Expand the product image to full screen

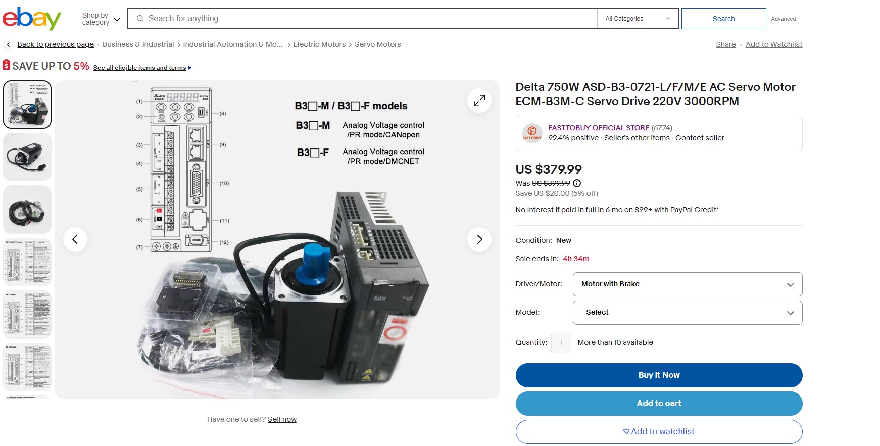479,101
